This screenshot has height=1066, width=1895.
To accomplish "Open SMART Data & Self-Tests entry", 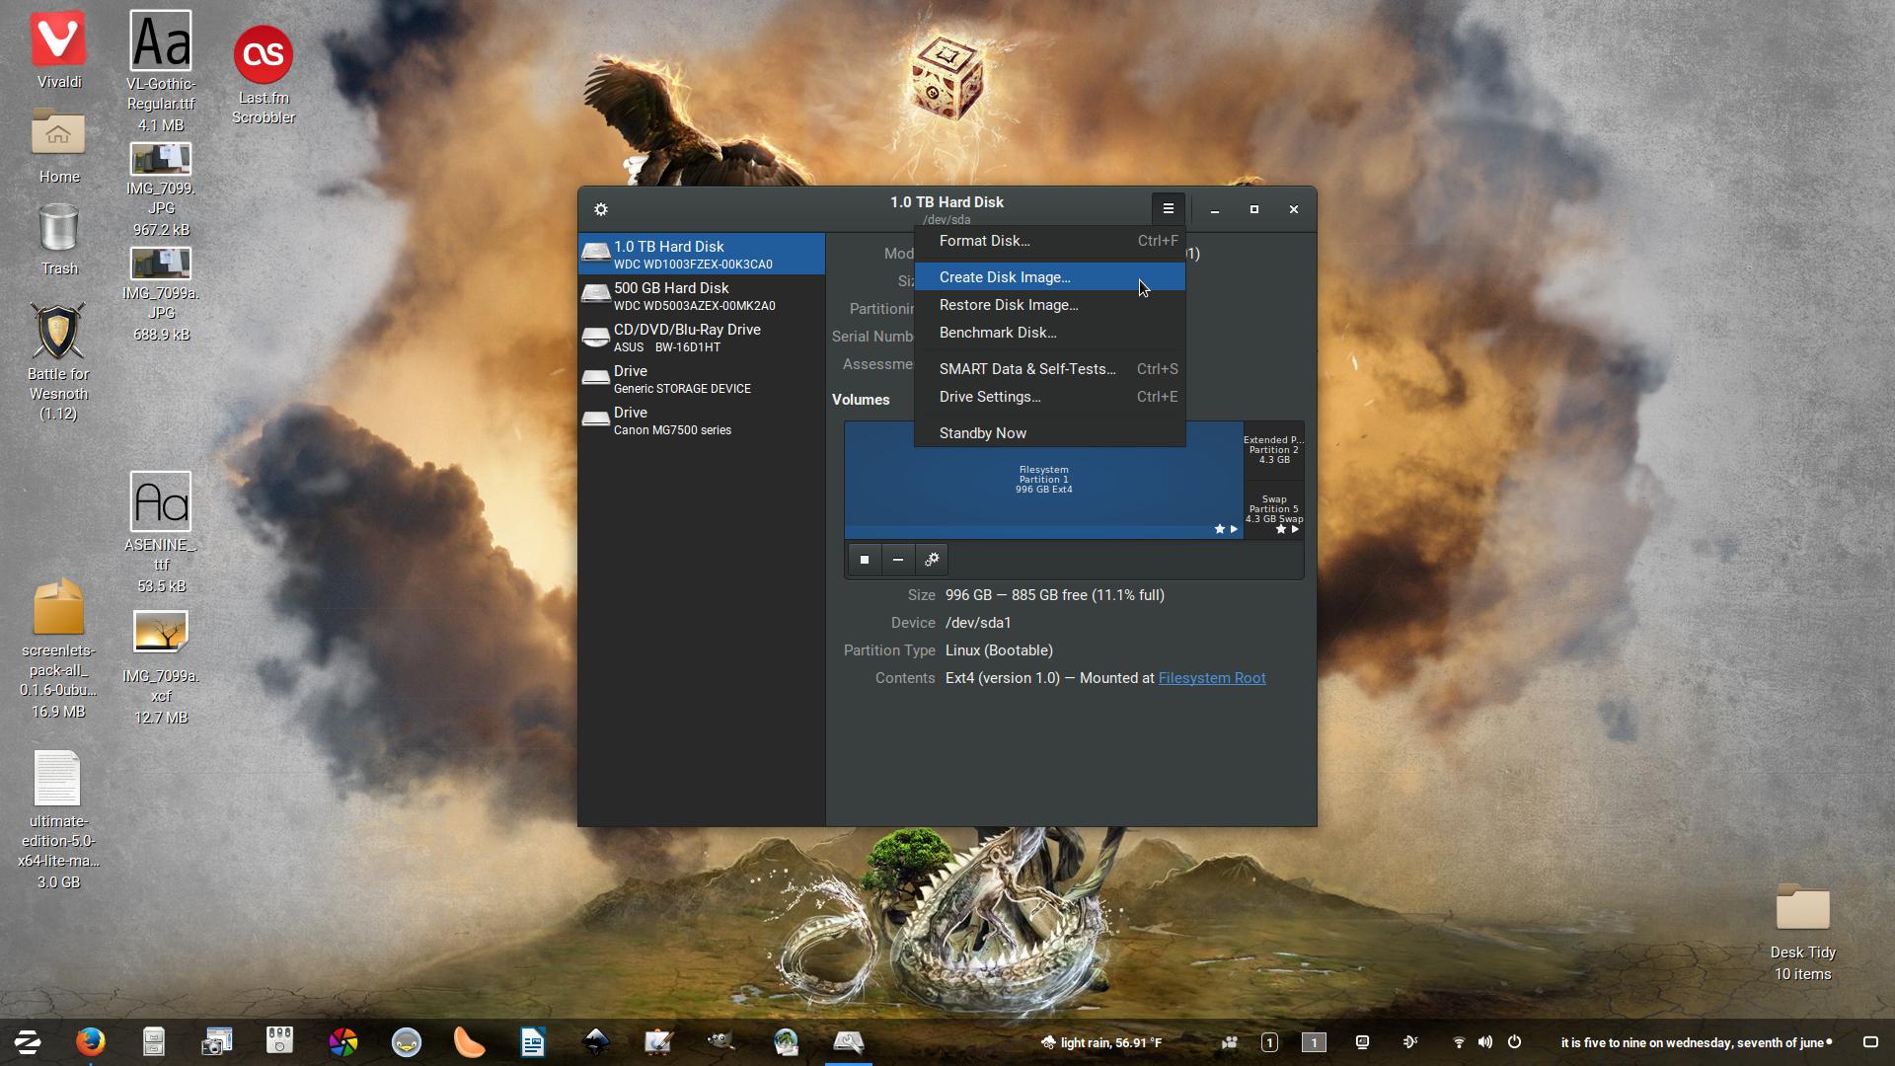I will [x=1027, y=369].
